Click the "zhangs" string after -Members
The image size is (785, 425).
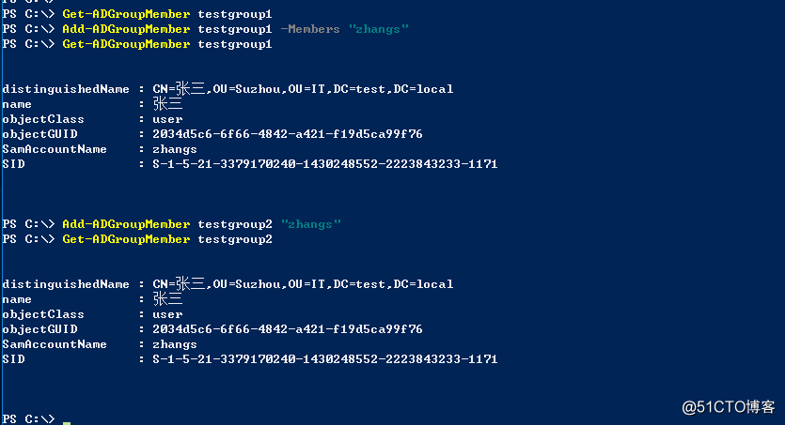(x=379, y=29)
